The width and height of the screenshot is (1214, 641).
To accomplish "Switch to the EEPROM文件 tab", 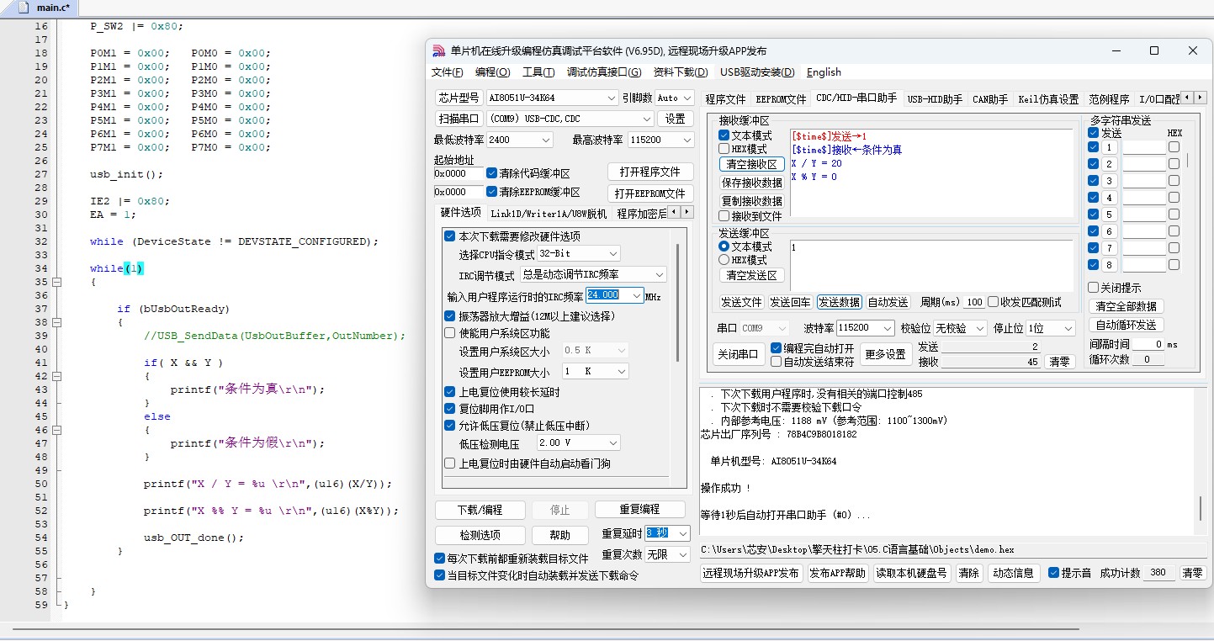I will click(x=781, y=99).
